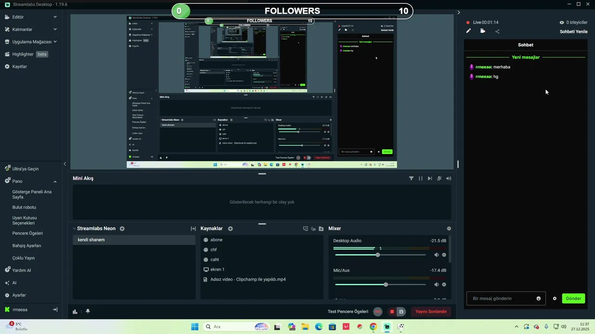Open Bahşiş Ayarları page
The width and height of the screenshot is (595, 334).
(26, 245)
